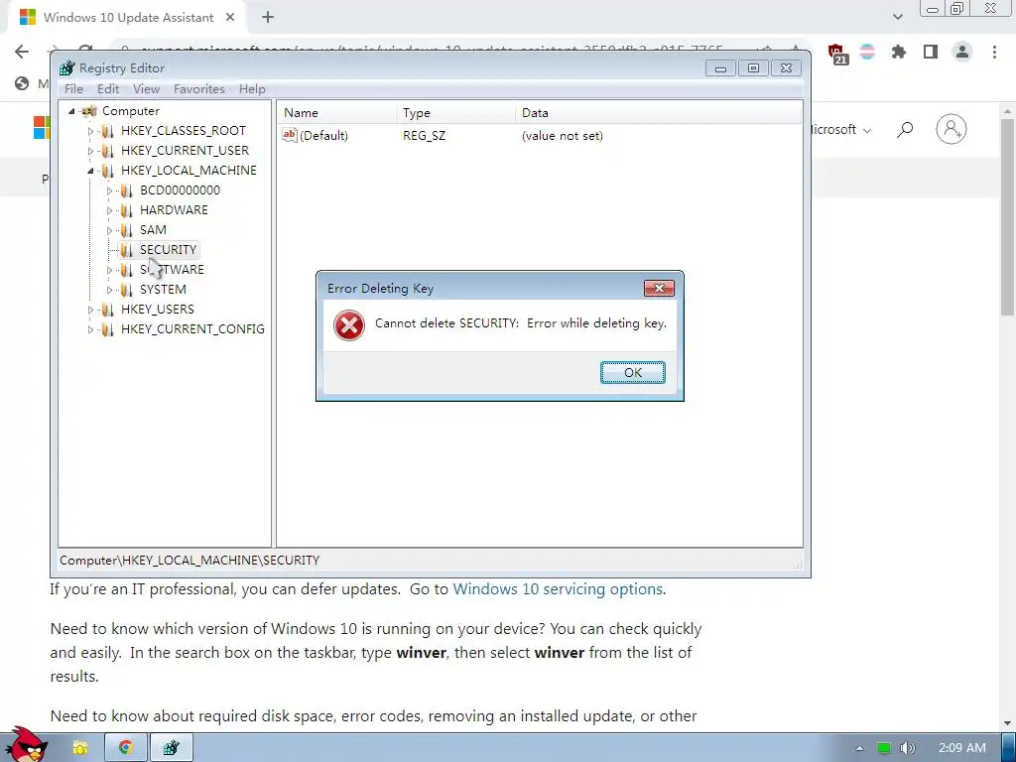Screen dimensions: 1016x762
Task: Open the View menu in Registry Editor
Action: click(147, 88)
